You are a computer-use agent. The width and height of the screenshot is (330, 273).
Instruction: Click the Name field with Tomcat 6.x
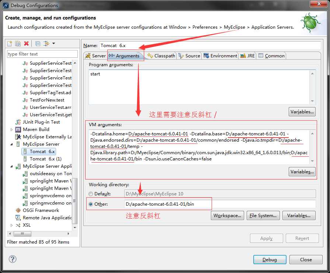click(210, 46)
